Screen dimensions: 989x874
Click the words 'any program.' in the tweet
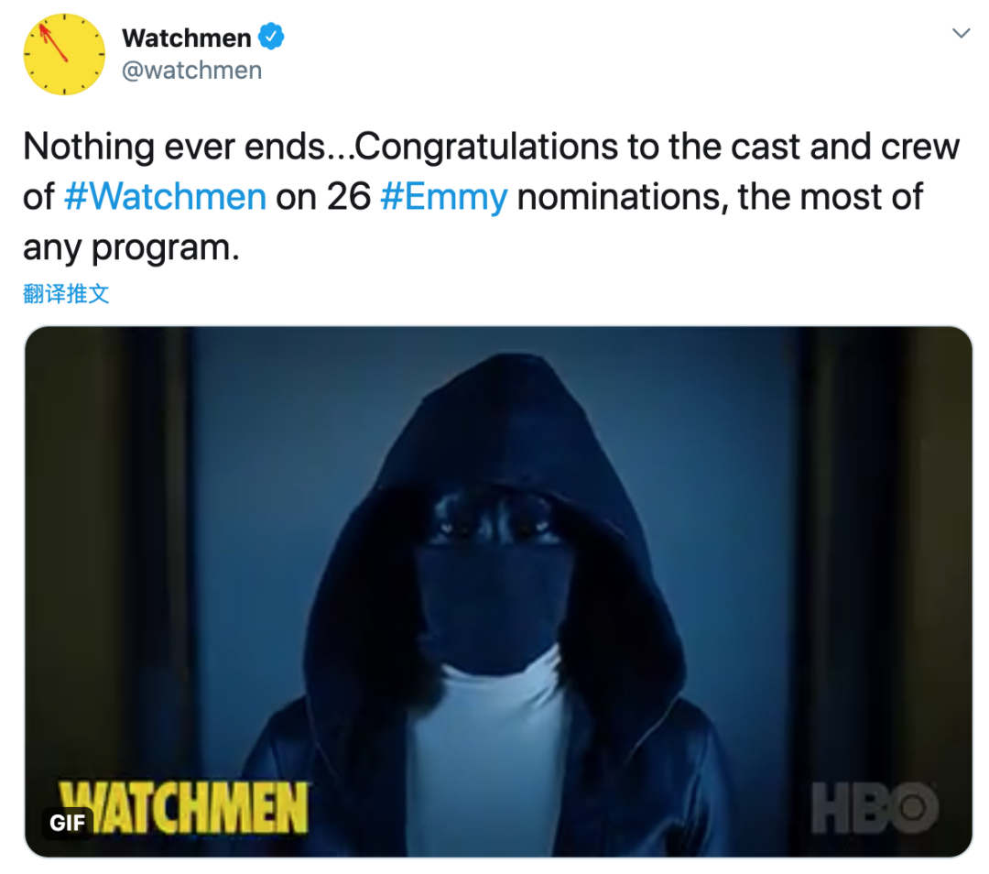(131, 248)
